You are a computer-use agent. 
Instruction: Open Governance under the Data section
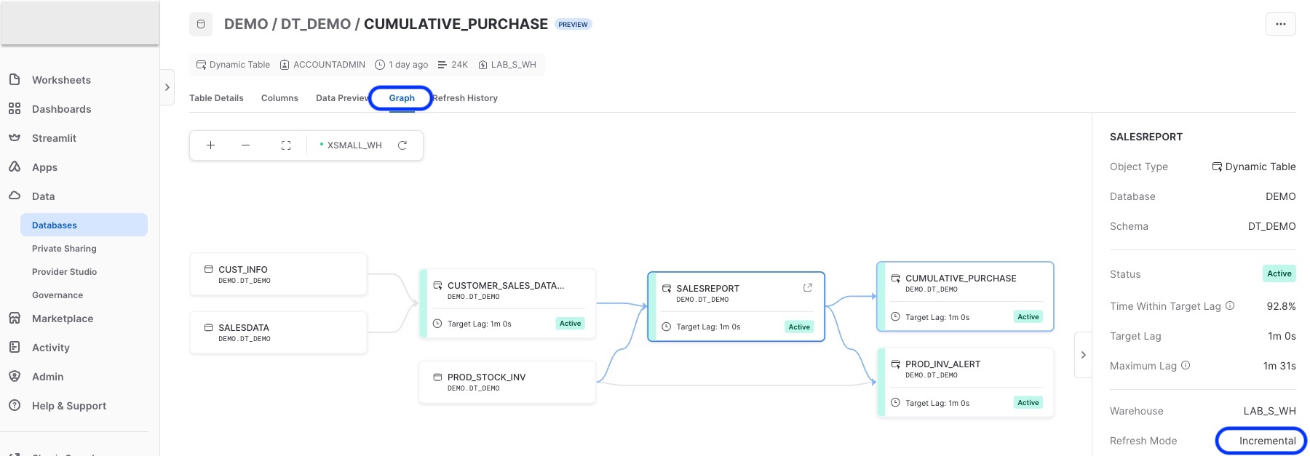point(57,295)
